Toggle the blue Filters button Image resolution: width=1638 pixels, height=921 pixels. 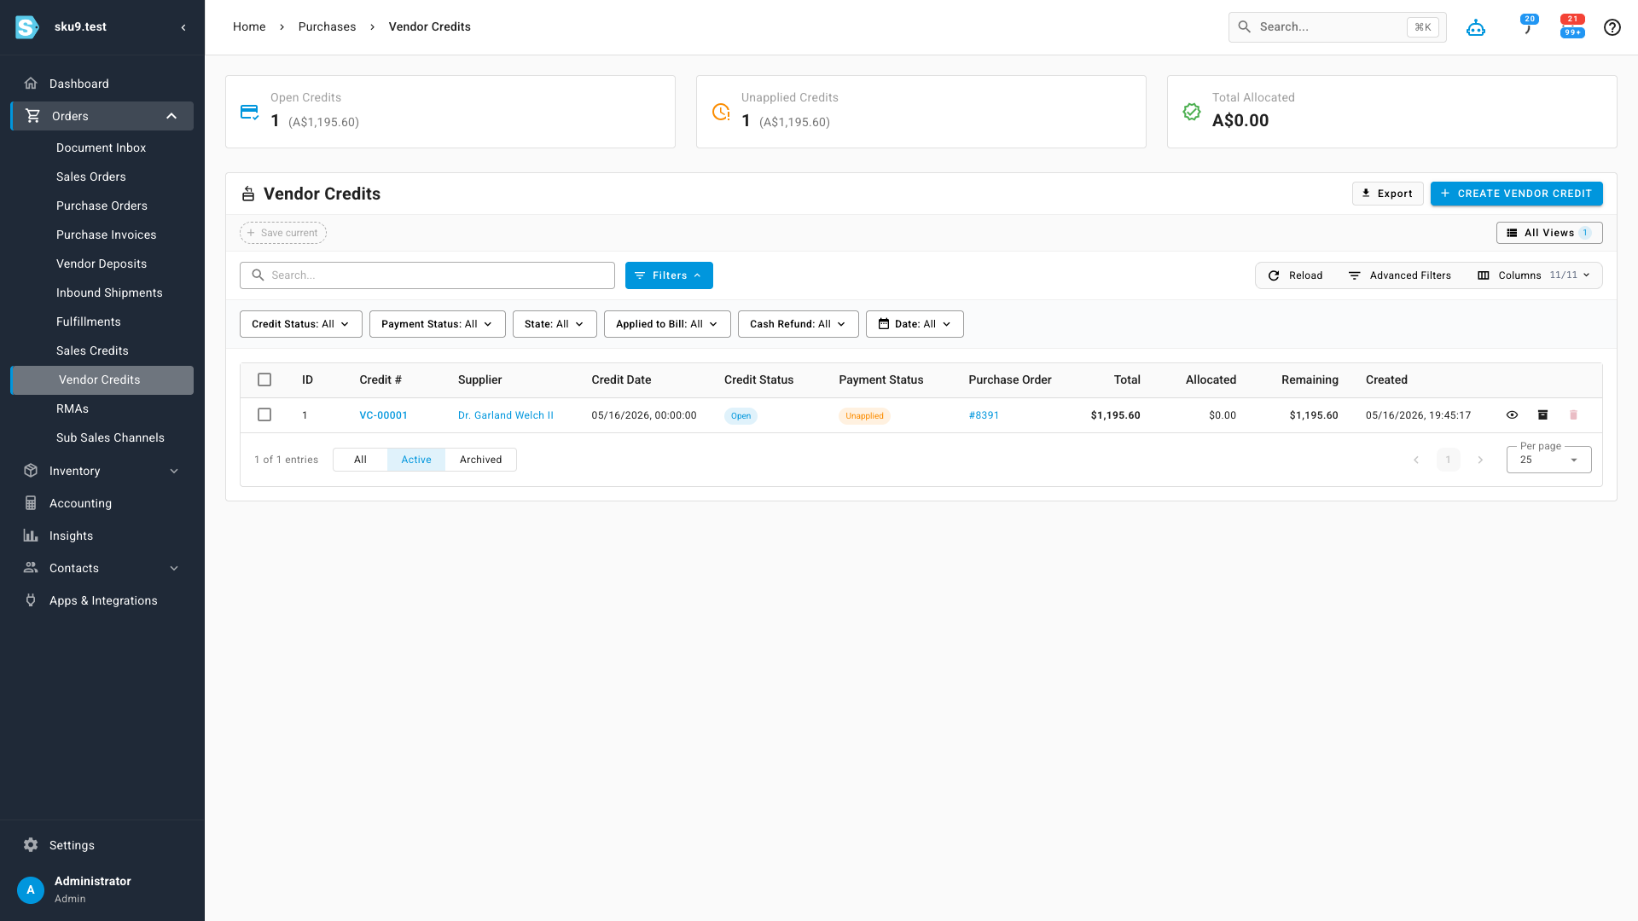[x=669, y=275]
